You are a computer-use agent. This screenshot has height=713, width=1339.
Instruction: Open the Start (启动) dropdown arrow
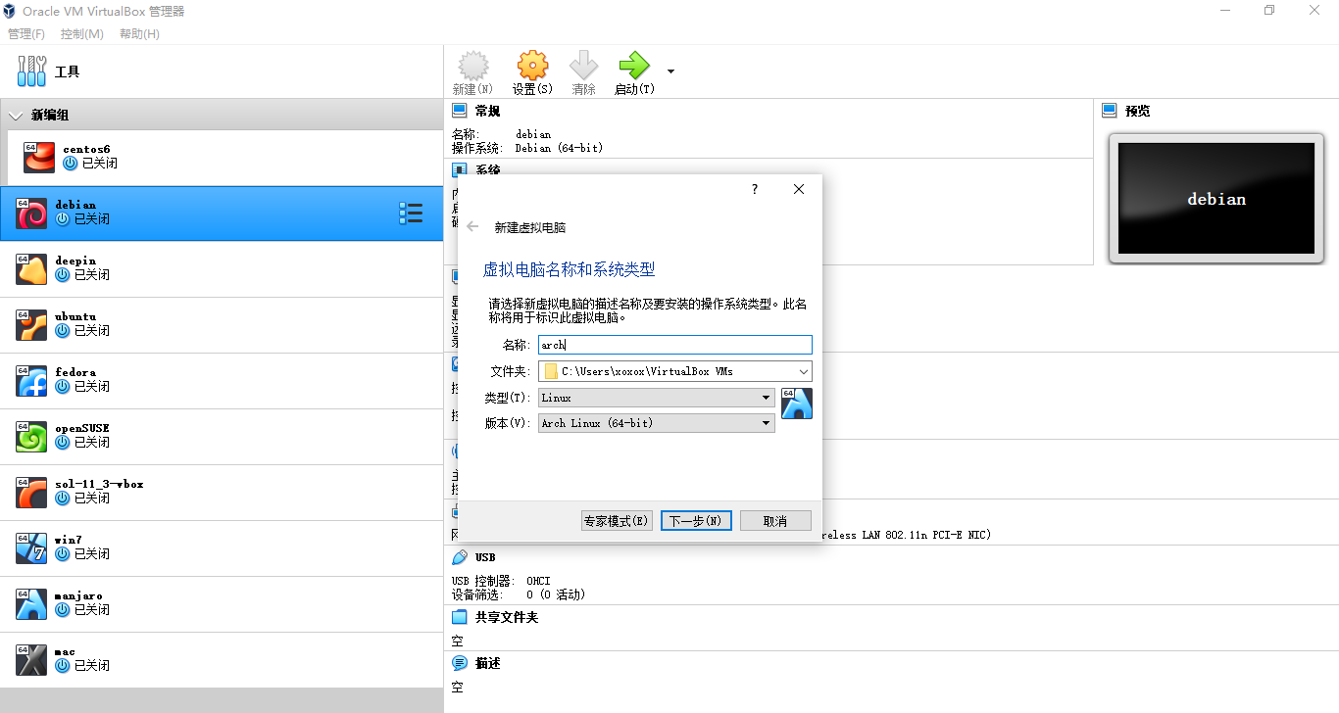[670, 71]
